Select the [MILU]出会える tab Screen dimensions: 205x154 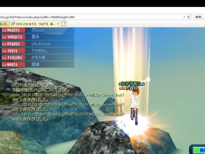(x=36, y=24)
